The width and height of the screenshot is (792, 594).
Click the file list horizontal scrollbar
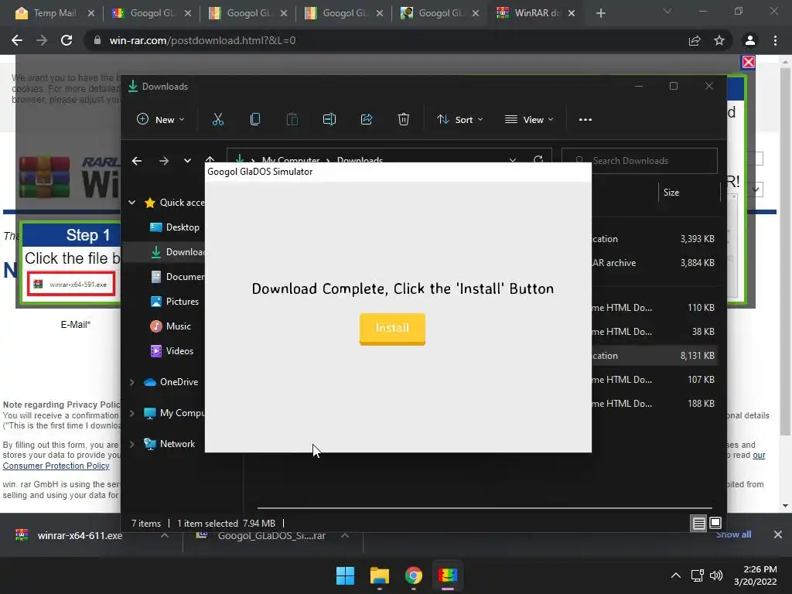tap(484, 507)
